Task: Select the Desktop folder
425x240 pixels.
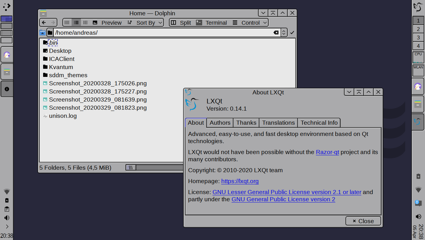Action: (57, 51)
